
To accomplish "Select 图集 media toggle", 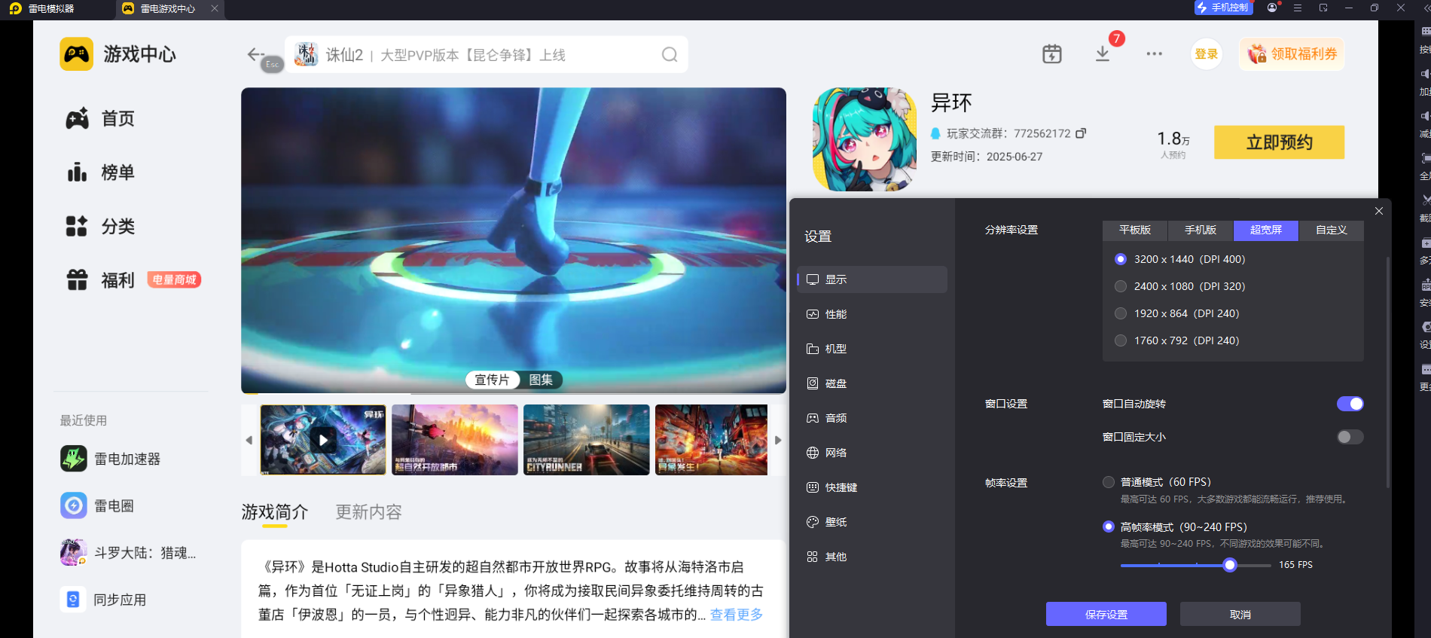I will click(x=541, y=380).
